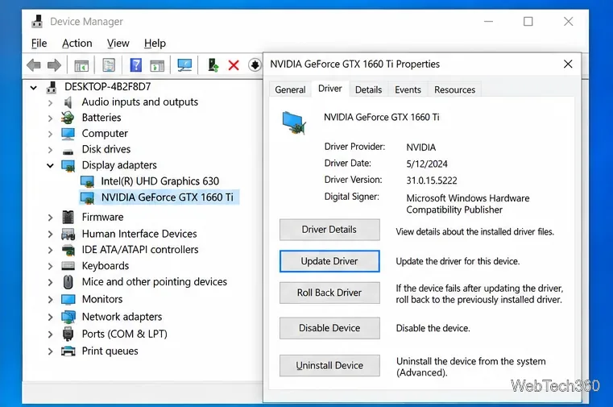Click the Disk drives category icon

pyautogui.click(x=68, y=152)
